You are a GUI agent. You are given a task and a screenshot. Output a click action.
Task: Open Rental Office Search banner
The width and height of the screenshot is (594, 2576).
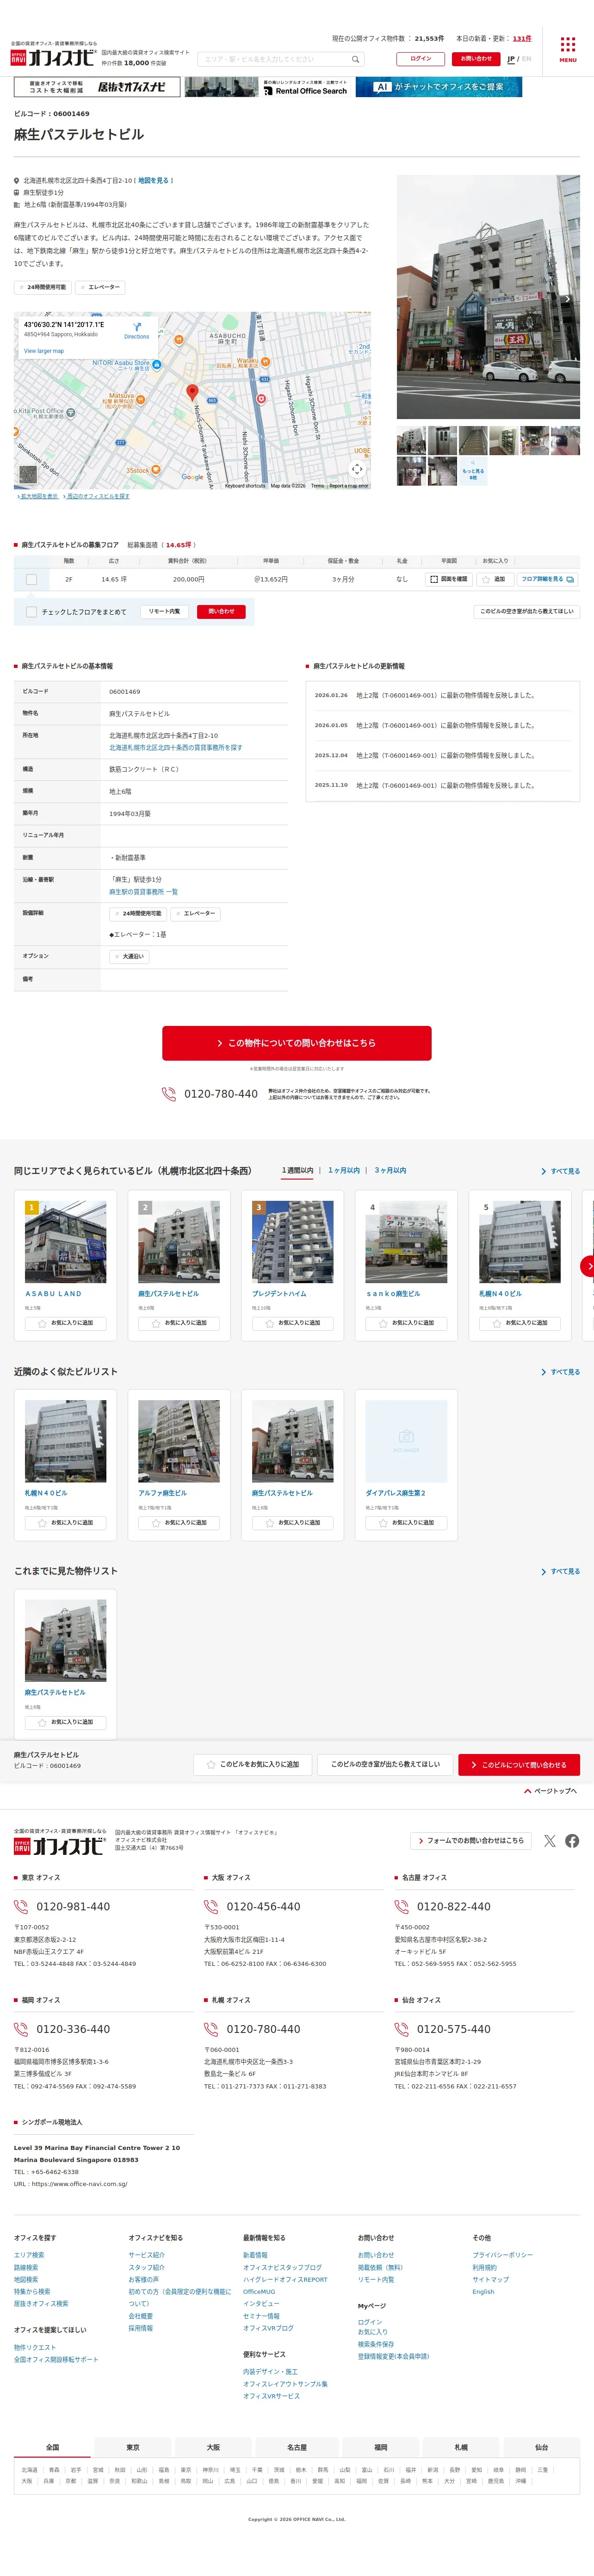coord(267,87)
